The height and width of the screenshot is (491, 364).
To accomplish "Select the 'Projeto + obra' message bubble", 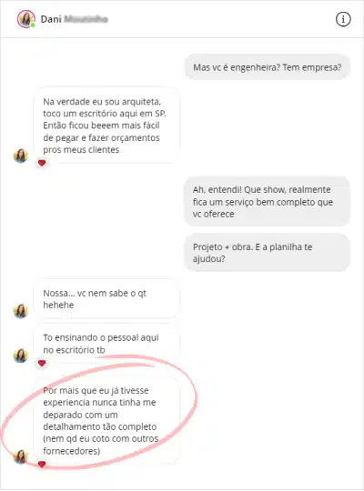I will 268,253.
